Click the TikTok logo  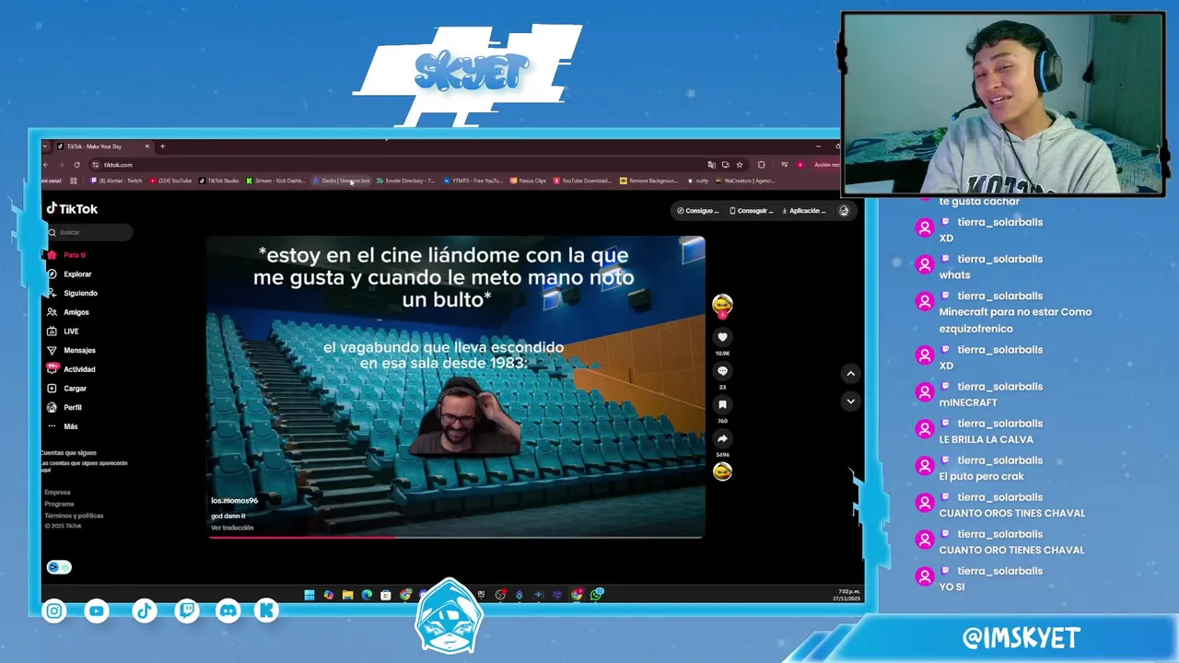72,209
